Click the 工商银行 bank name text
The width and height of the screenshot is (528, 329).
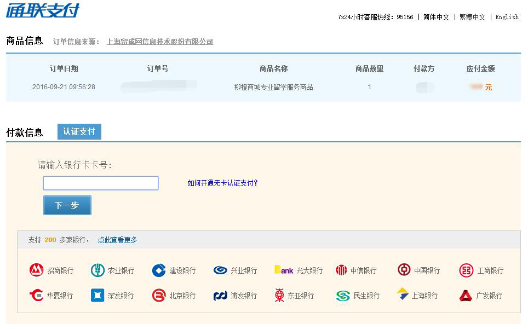coord(490,270)
